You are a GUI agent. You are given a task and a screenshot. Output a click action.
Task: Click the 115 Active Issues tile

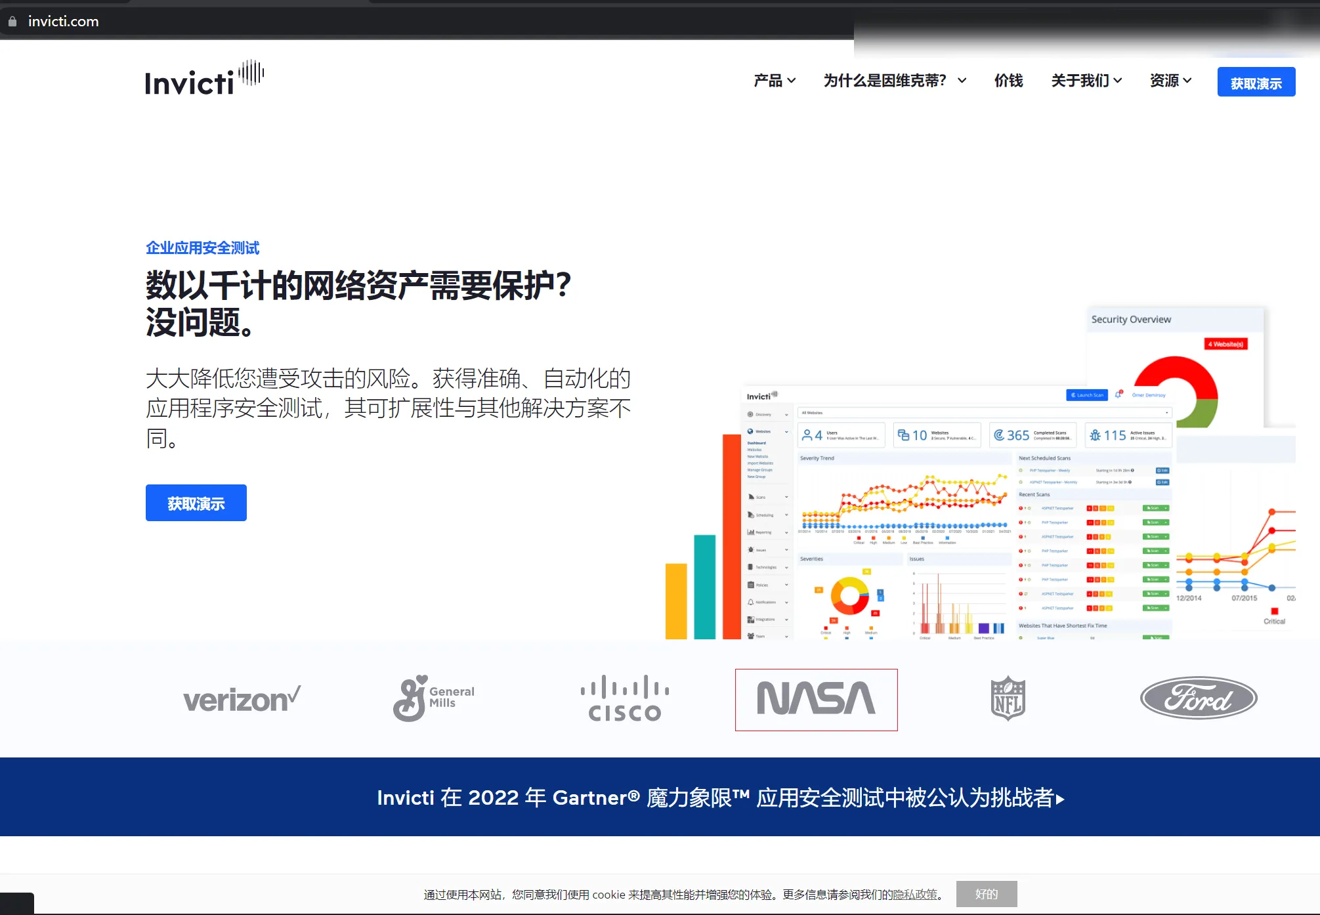click(1128, 435)
